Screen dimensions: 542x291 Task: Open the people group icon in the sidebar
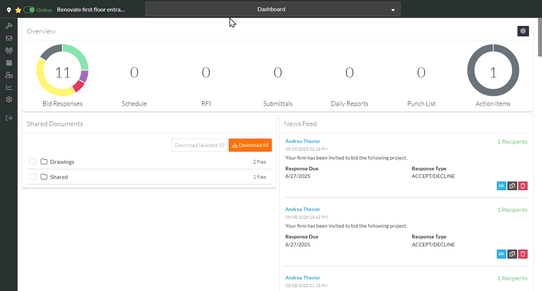9,50
